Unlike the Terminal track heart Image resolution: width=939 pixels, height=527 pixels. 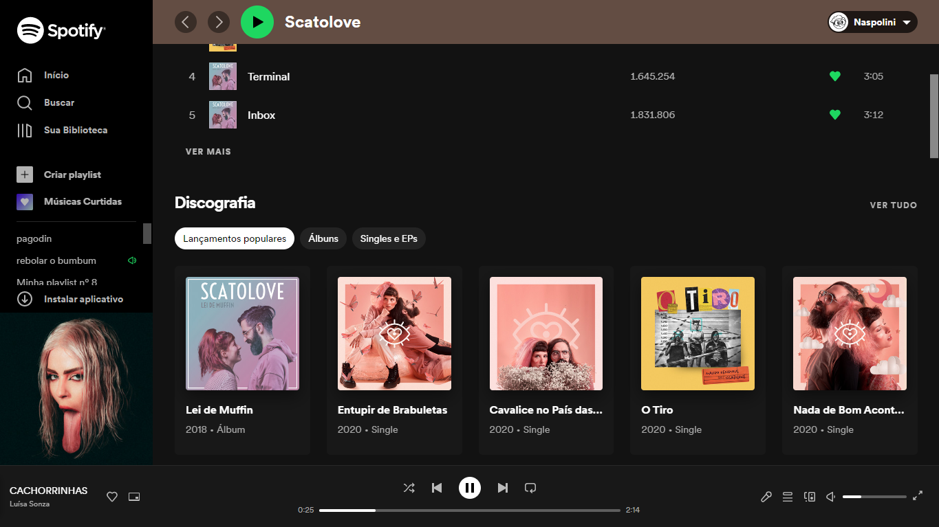835,76
